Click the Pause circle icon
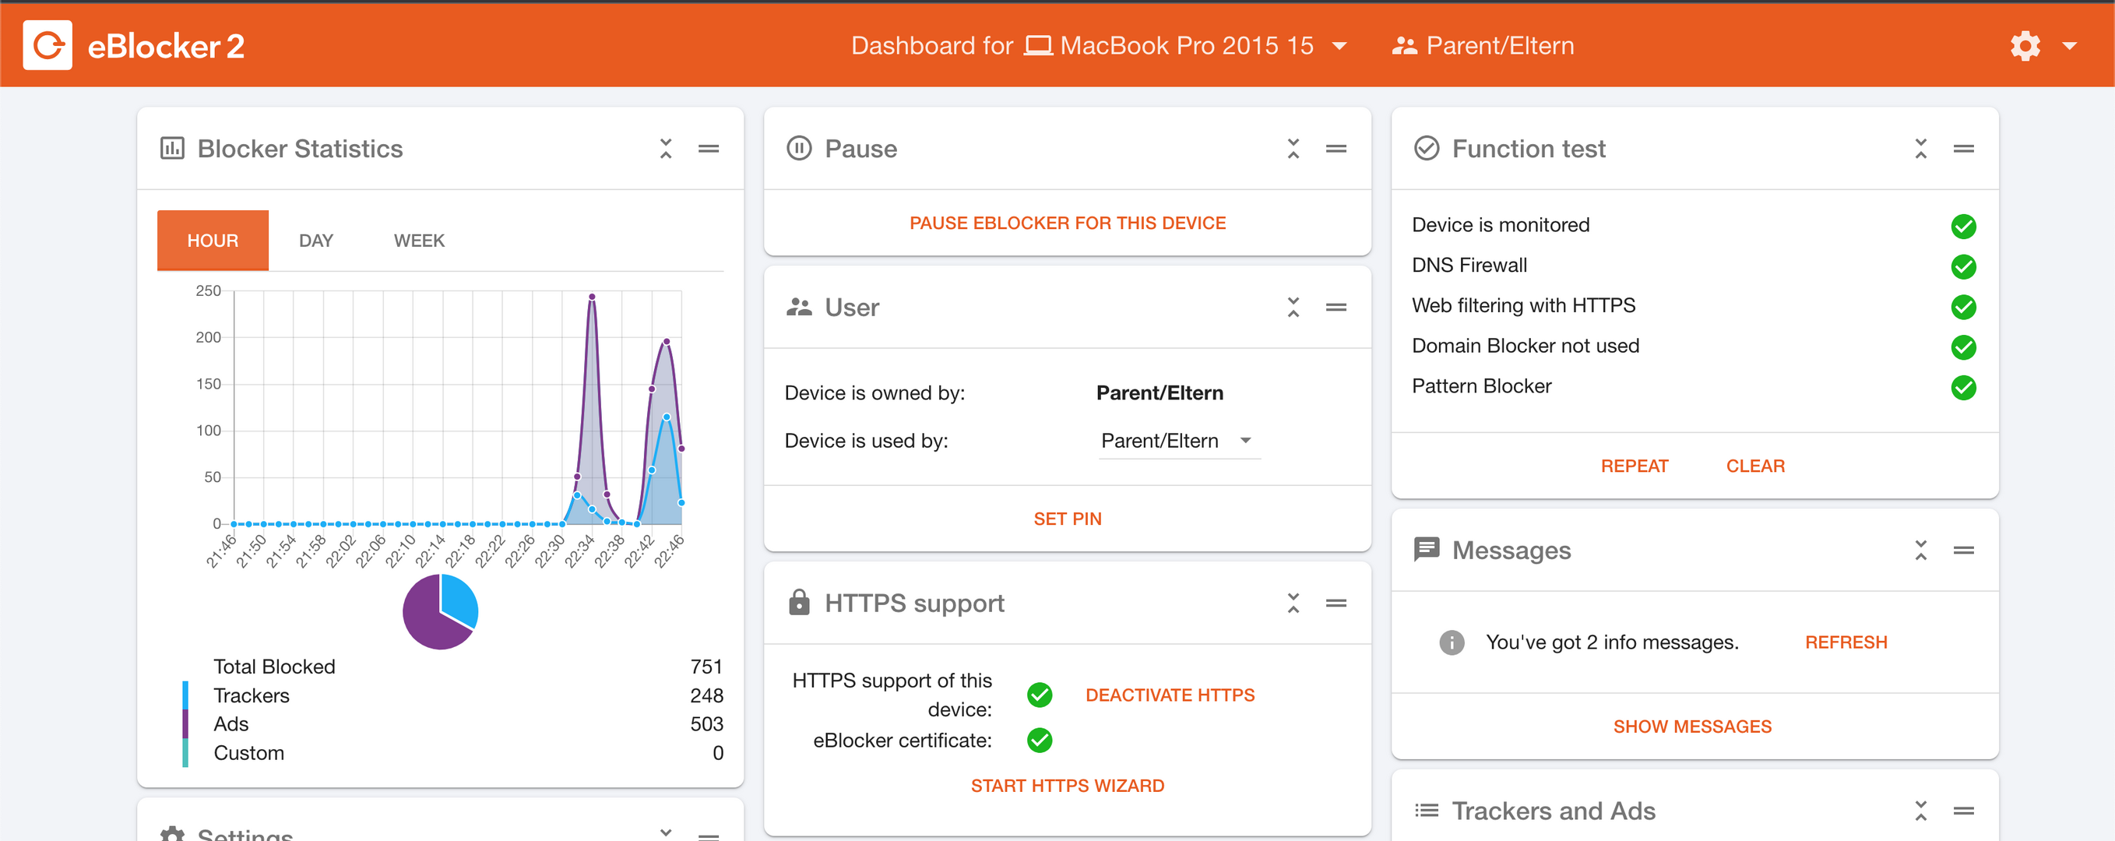The width and height of the screenshot is (2115, 841). point(799,149)
